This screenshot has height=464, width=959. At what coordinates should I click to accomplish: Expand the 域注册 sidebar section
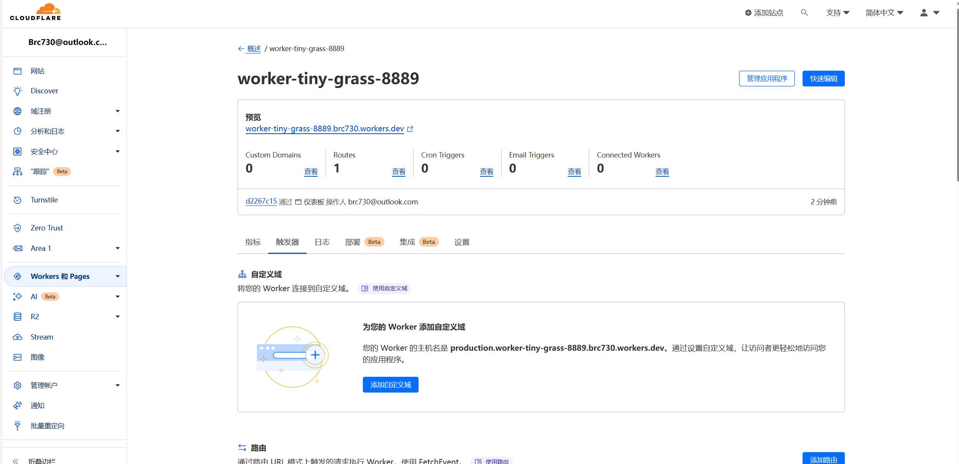click(x=118, y=111)
